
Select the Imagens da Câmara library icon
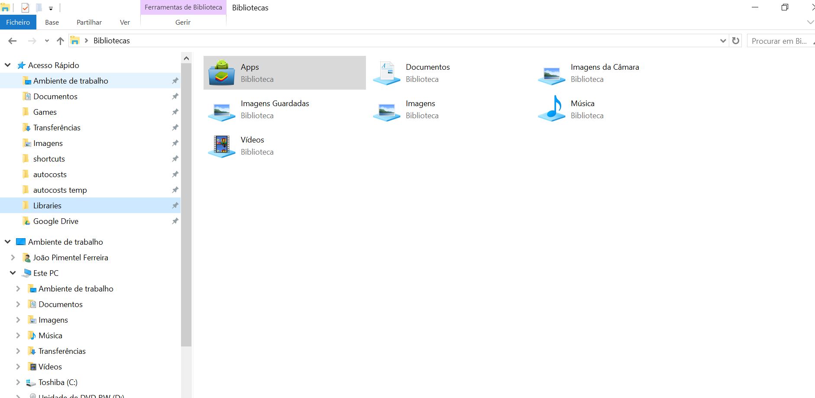pos(551,75)
